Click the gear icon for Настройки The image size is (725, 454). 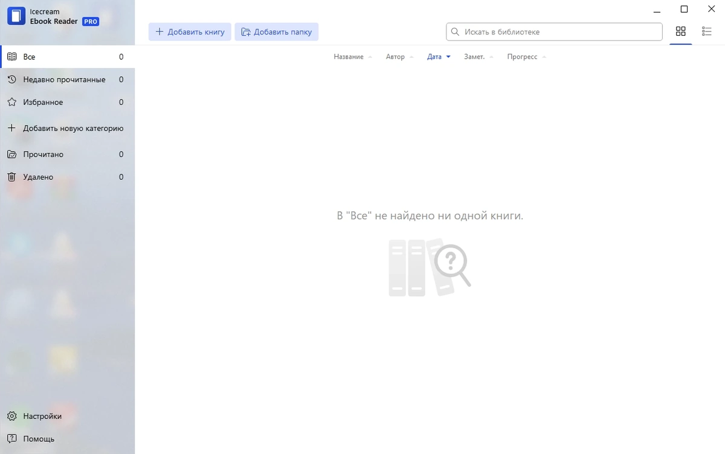point(11,416)
